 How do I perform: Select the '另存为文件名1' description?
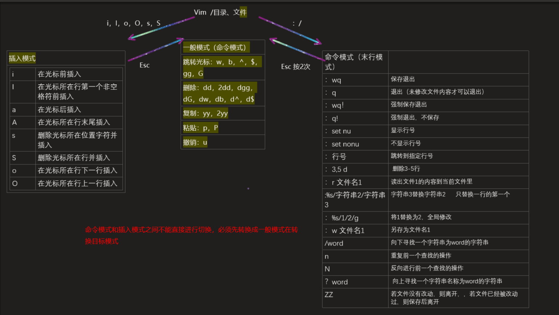[x=410, y=230]
